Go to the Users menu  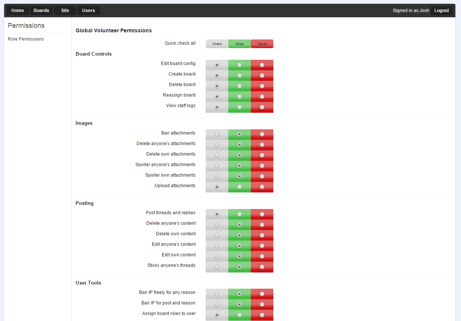[x=89, y=11]
